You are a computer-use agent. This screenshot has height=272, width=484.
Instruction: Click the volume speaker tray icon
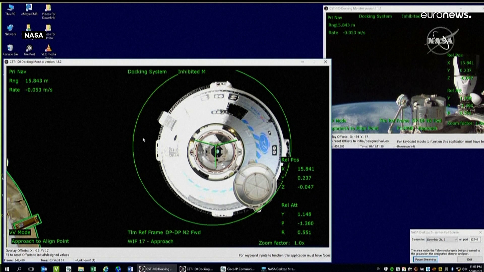pos(464,269)
